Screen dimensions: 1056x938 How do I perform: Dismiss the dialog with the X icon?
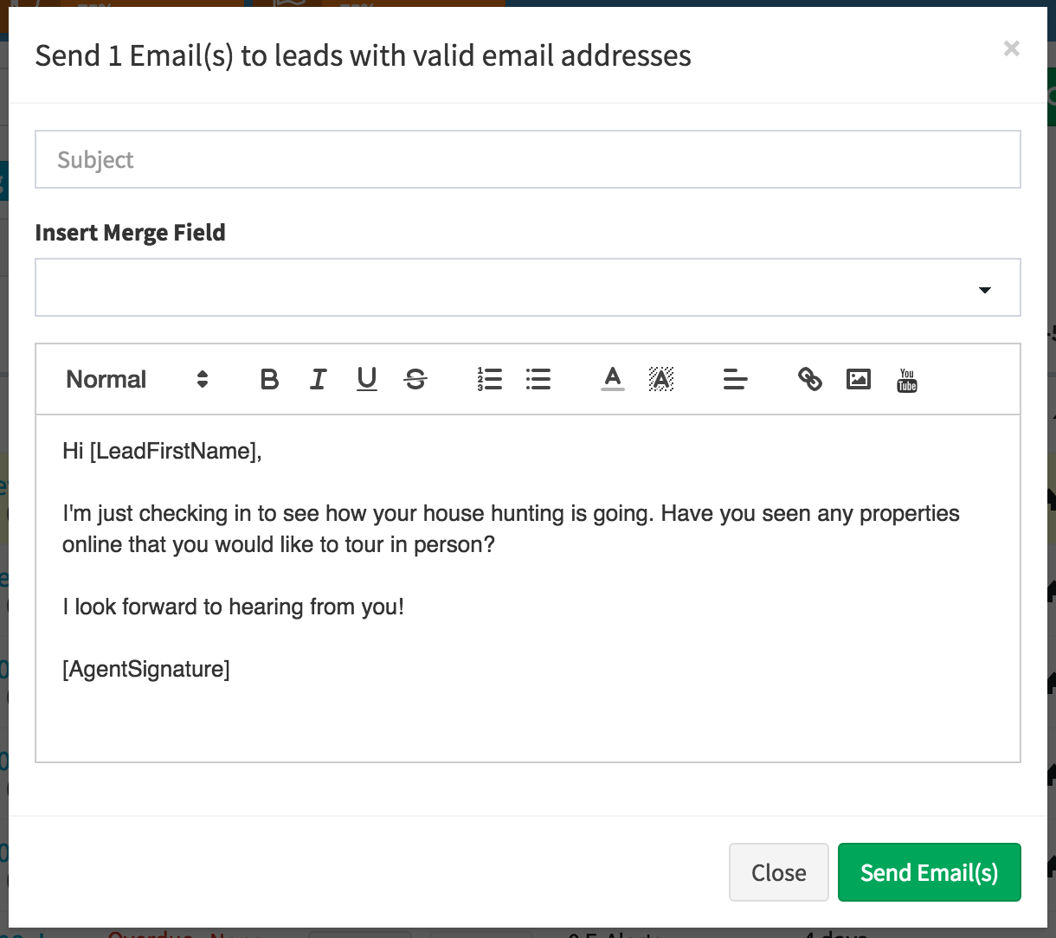pos(1011,49)
